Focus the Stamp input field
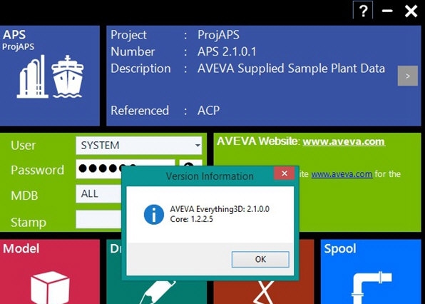Screen dimensions: 425x304 pyautogui.click(x=98, y=219)
